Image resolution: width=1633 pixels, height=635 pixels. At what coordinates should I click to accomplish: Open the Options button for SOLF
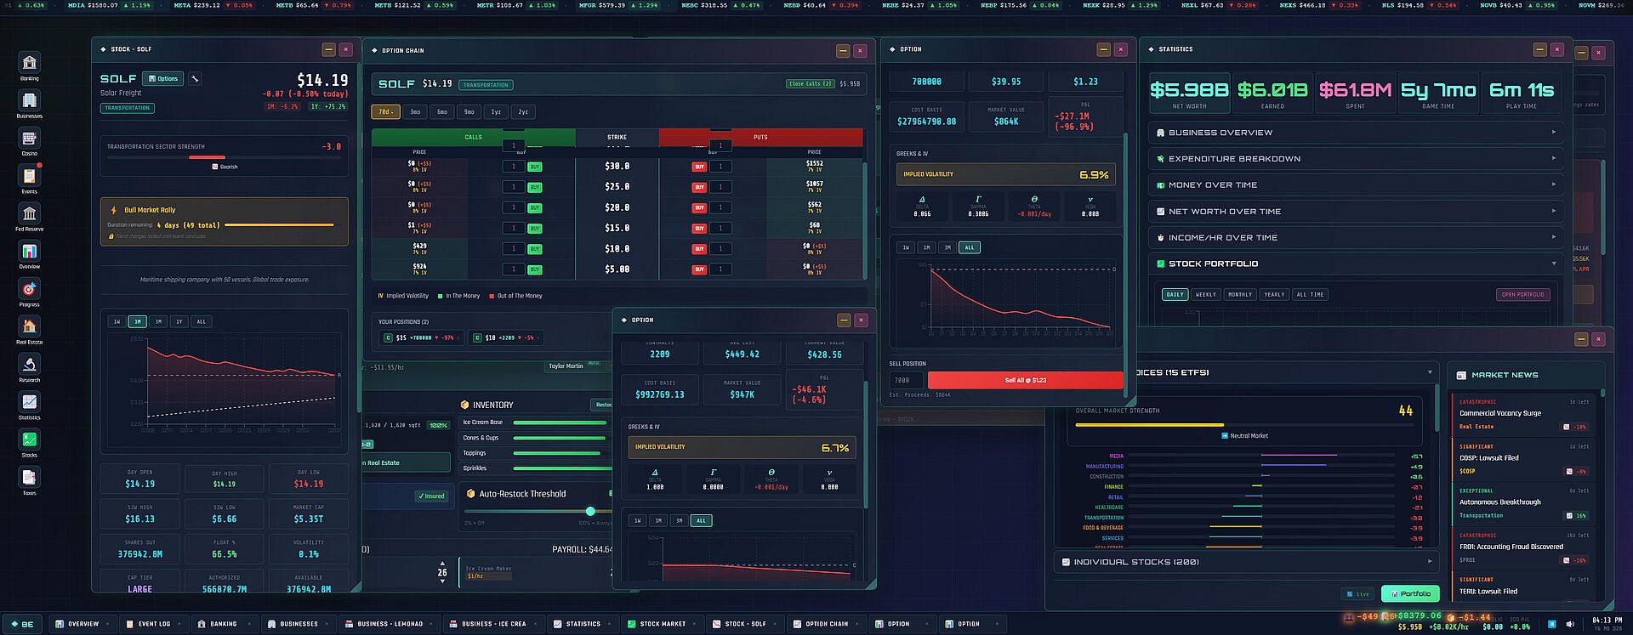click(163, 79)
